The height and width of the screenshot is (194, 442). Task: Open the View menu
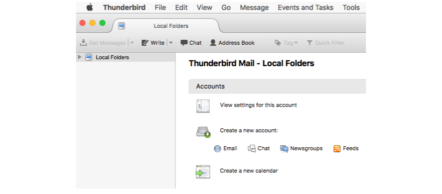204,7
